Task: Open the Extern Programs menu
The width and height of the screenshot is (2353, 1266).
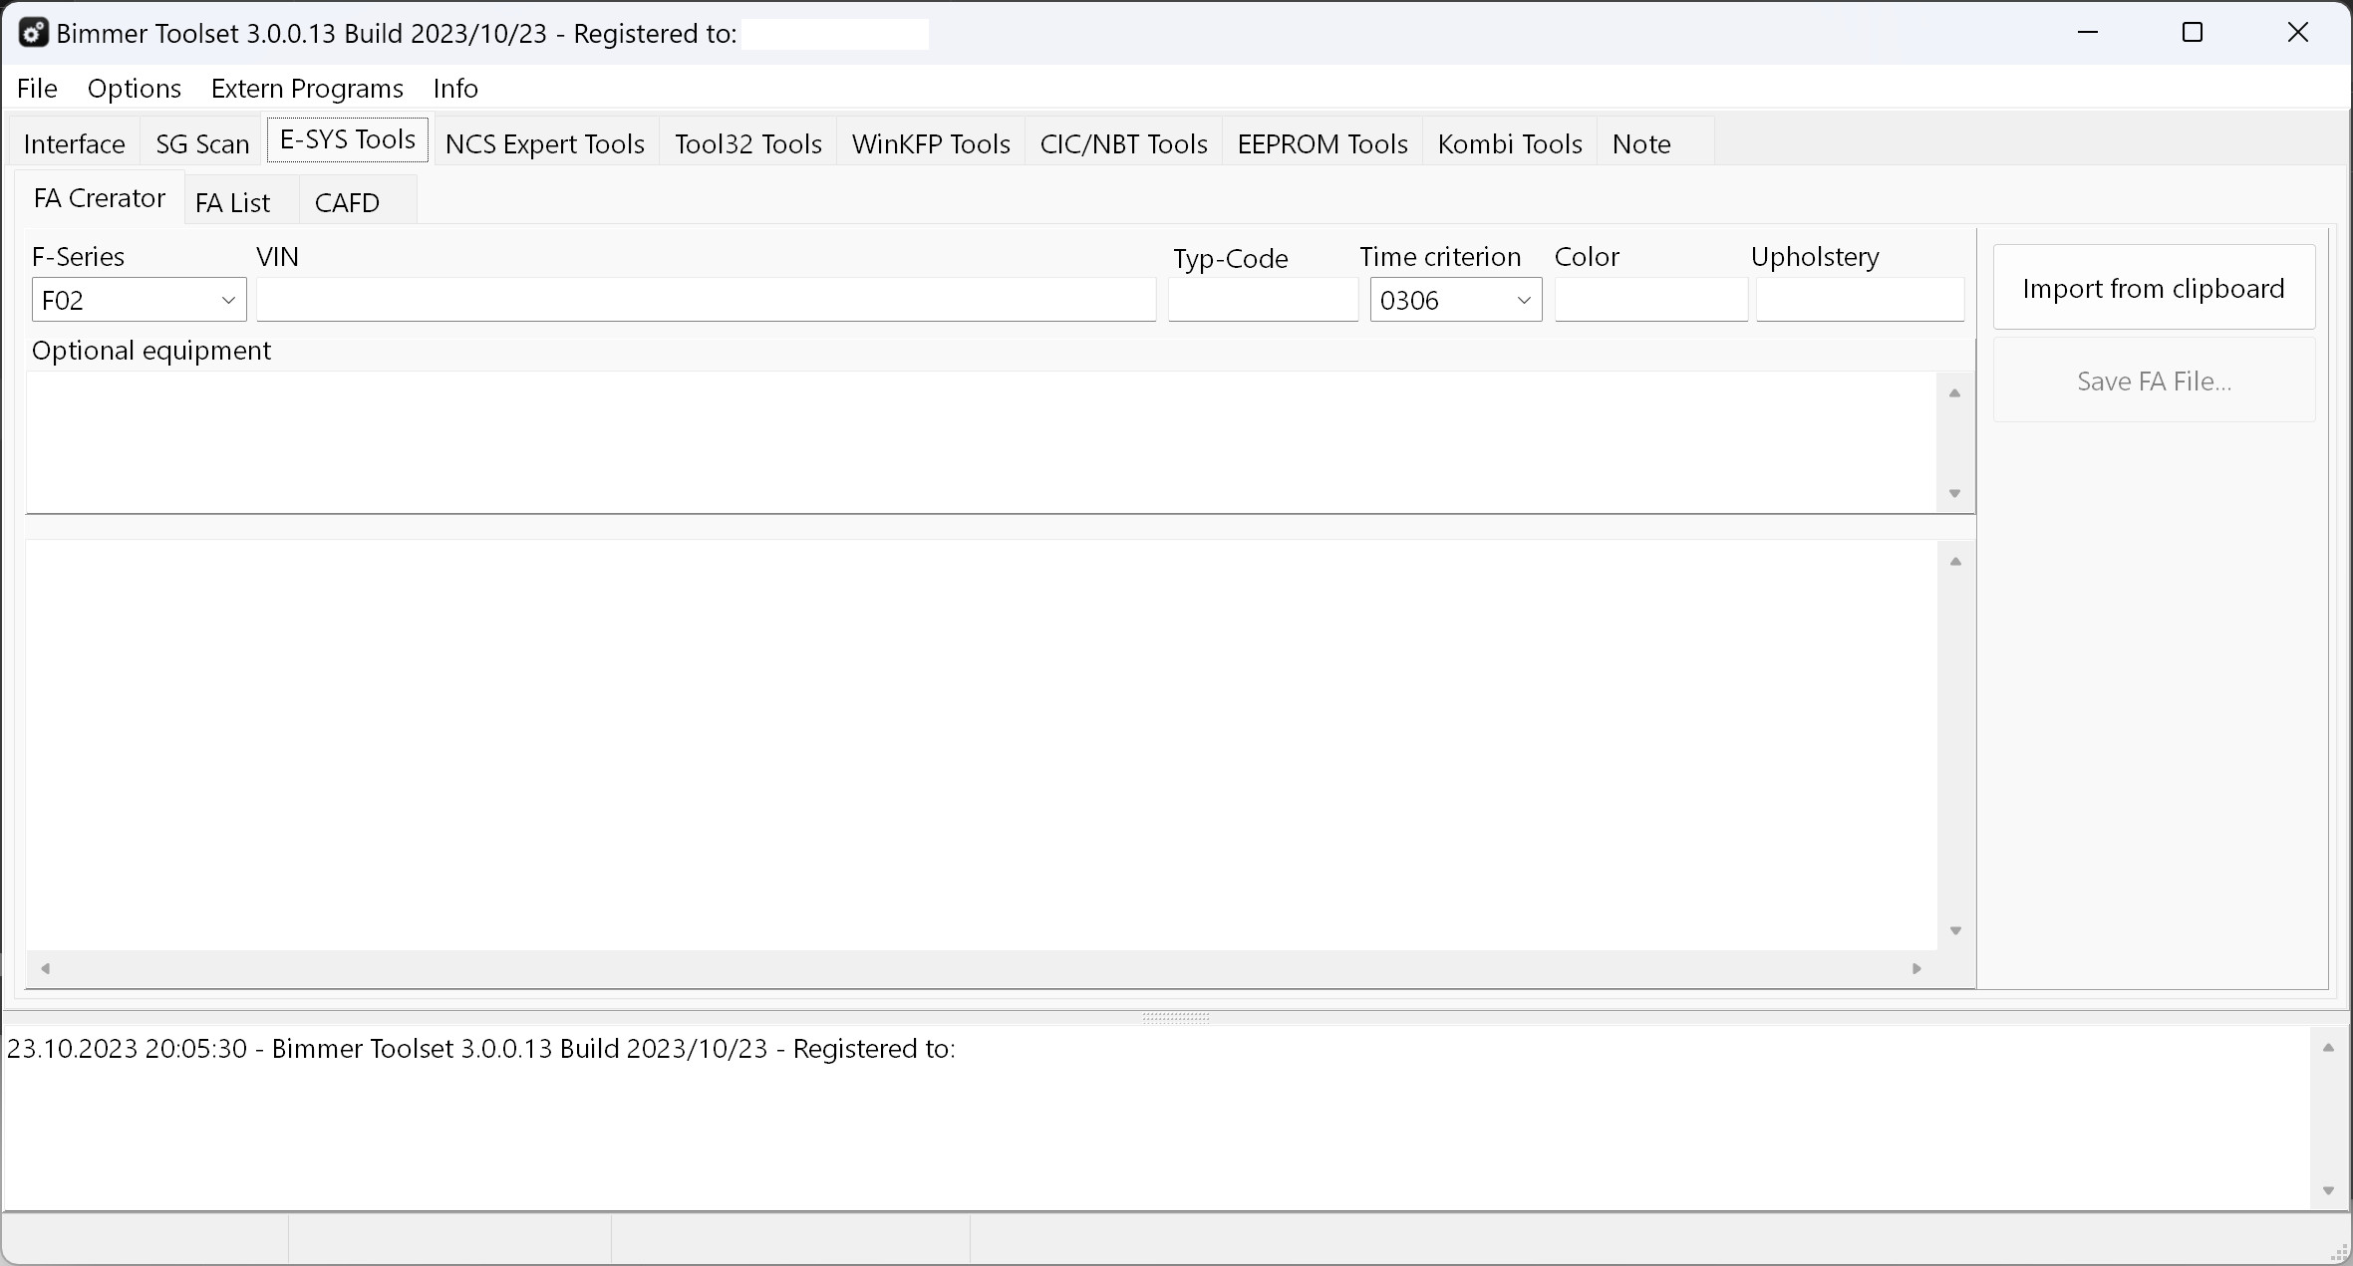Action: click(x=307, y=89)
